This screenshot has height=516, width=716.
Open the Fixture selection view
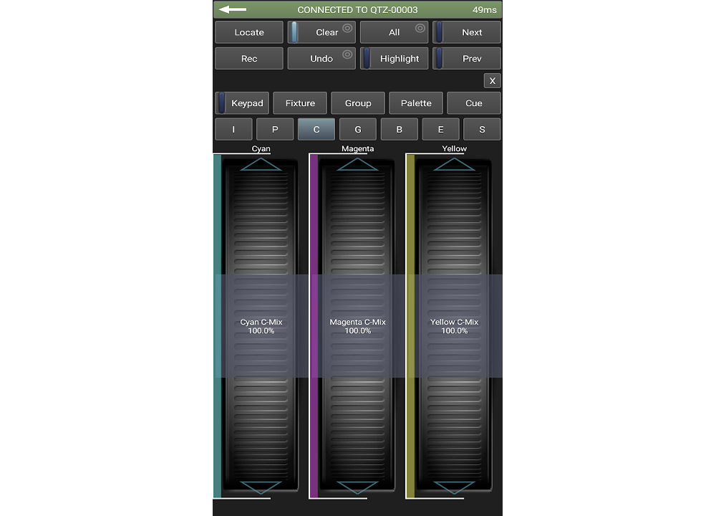300,102
